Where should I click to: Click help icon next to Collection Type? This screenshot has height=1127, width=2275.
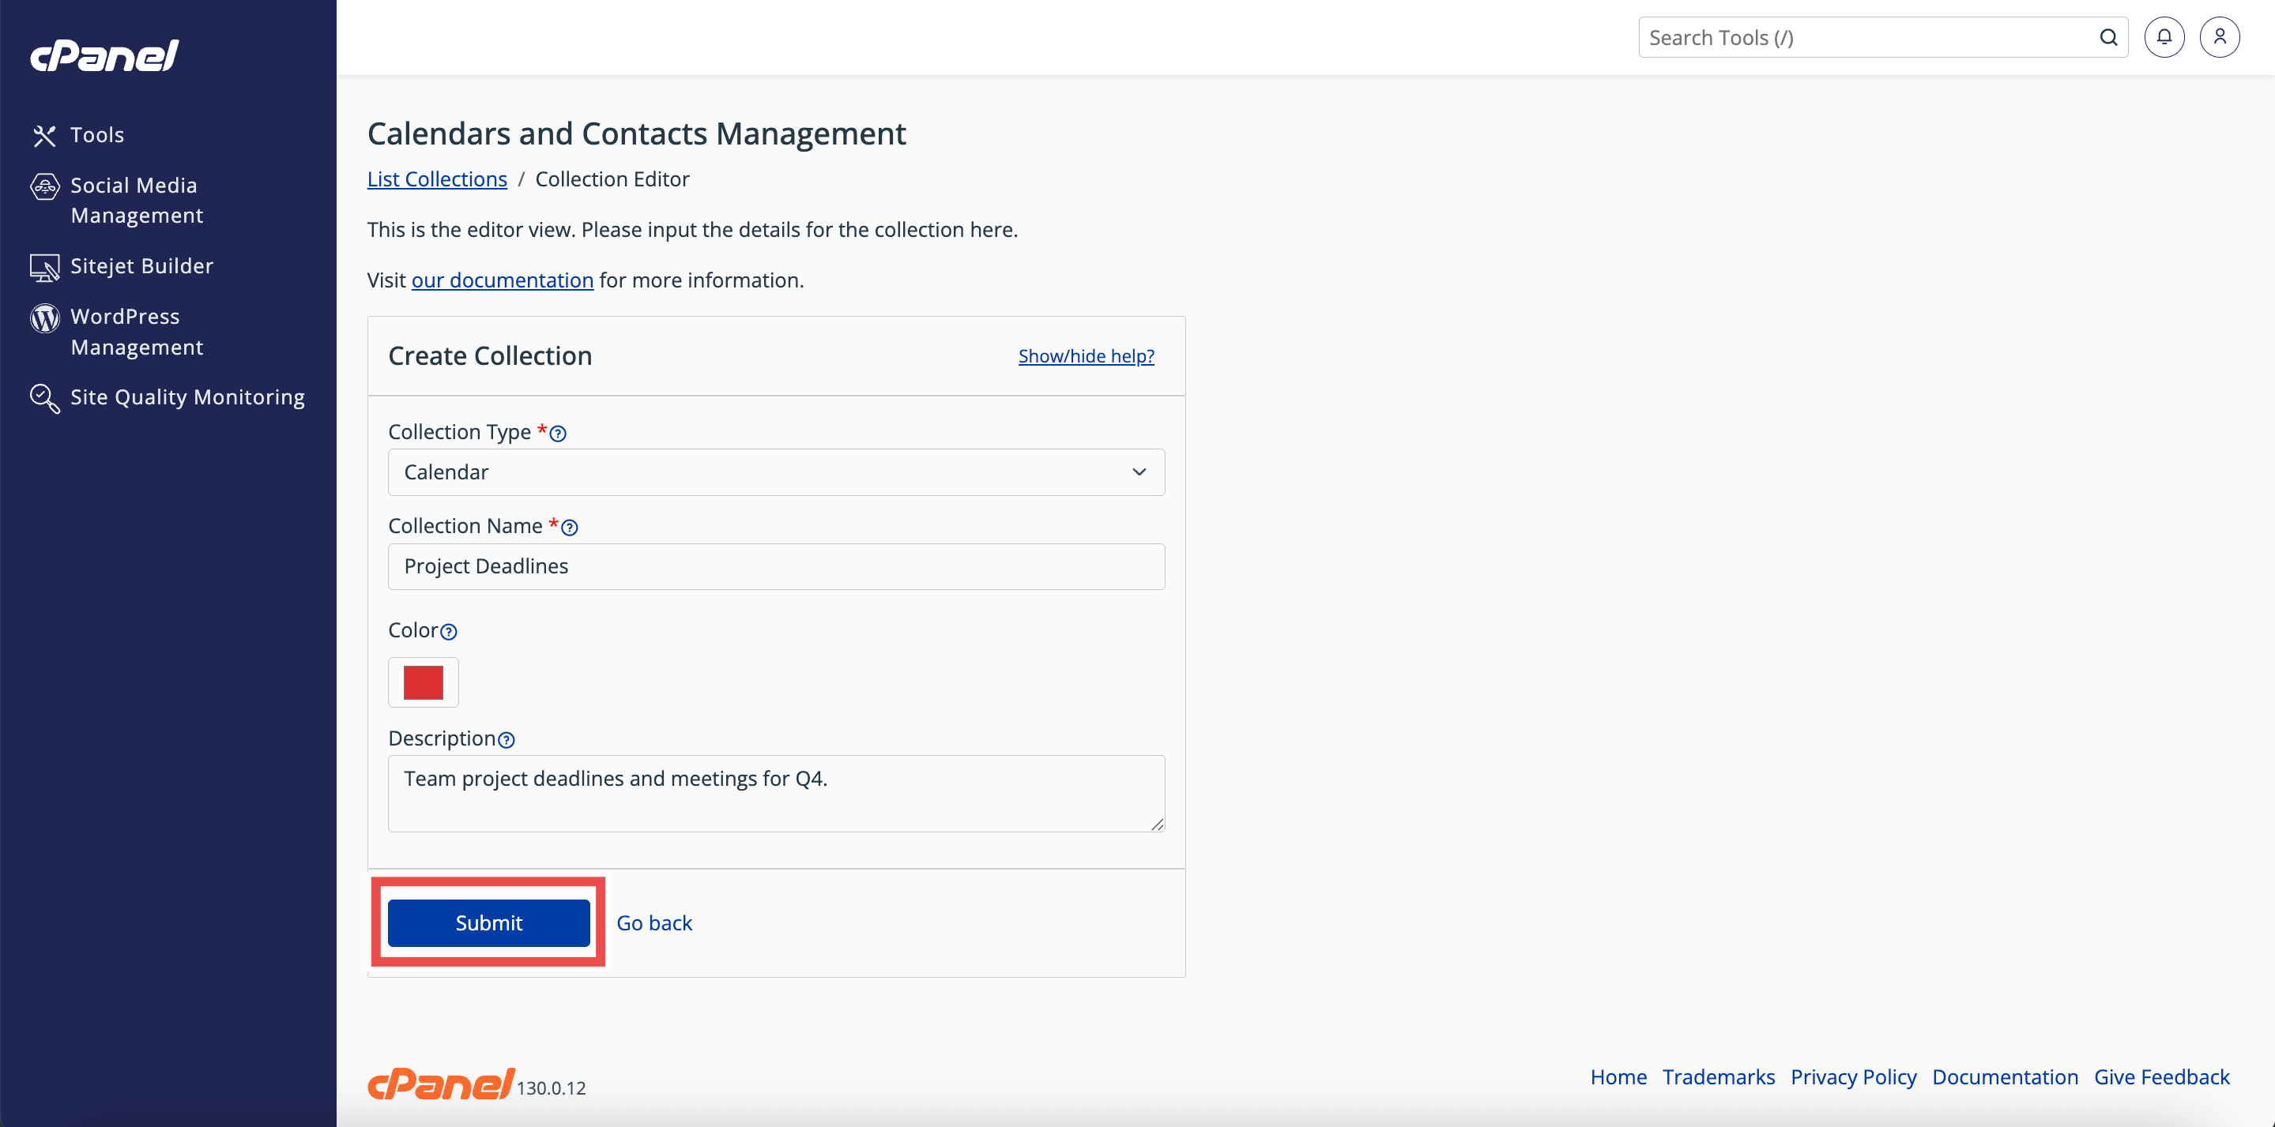558,434
